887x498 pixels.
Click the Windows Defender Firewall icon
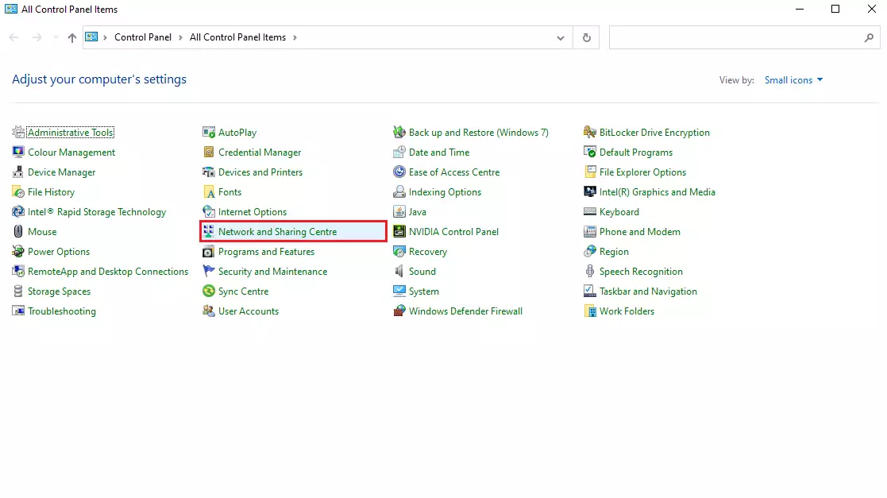point(399,311)
